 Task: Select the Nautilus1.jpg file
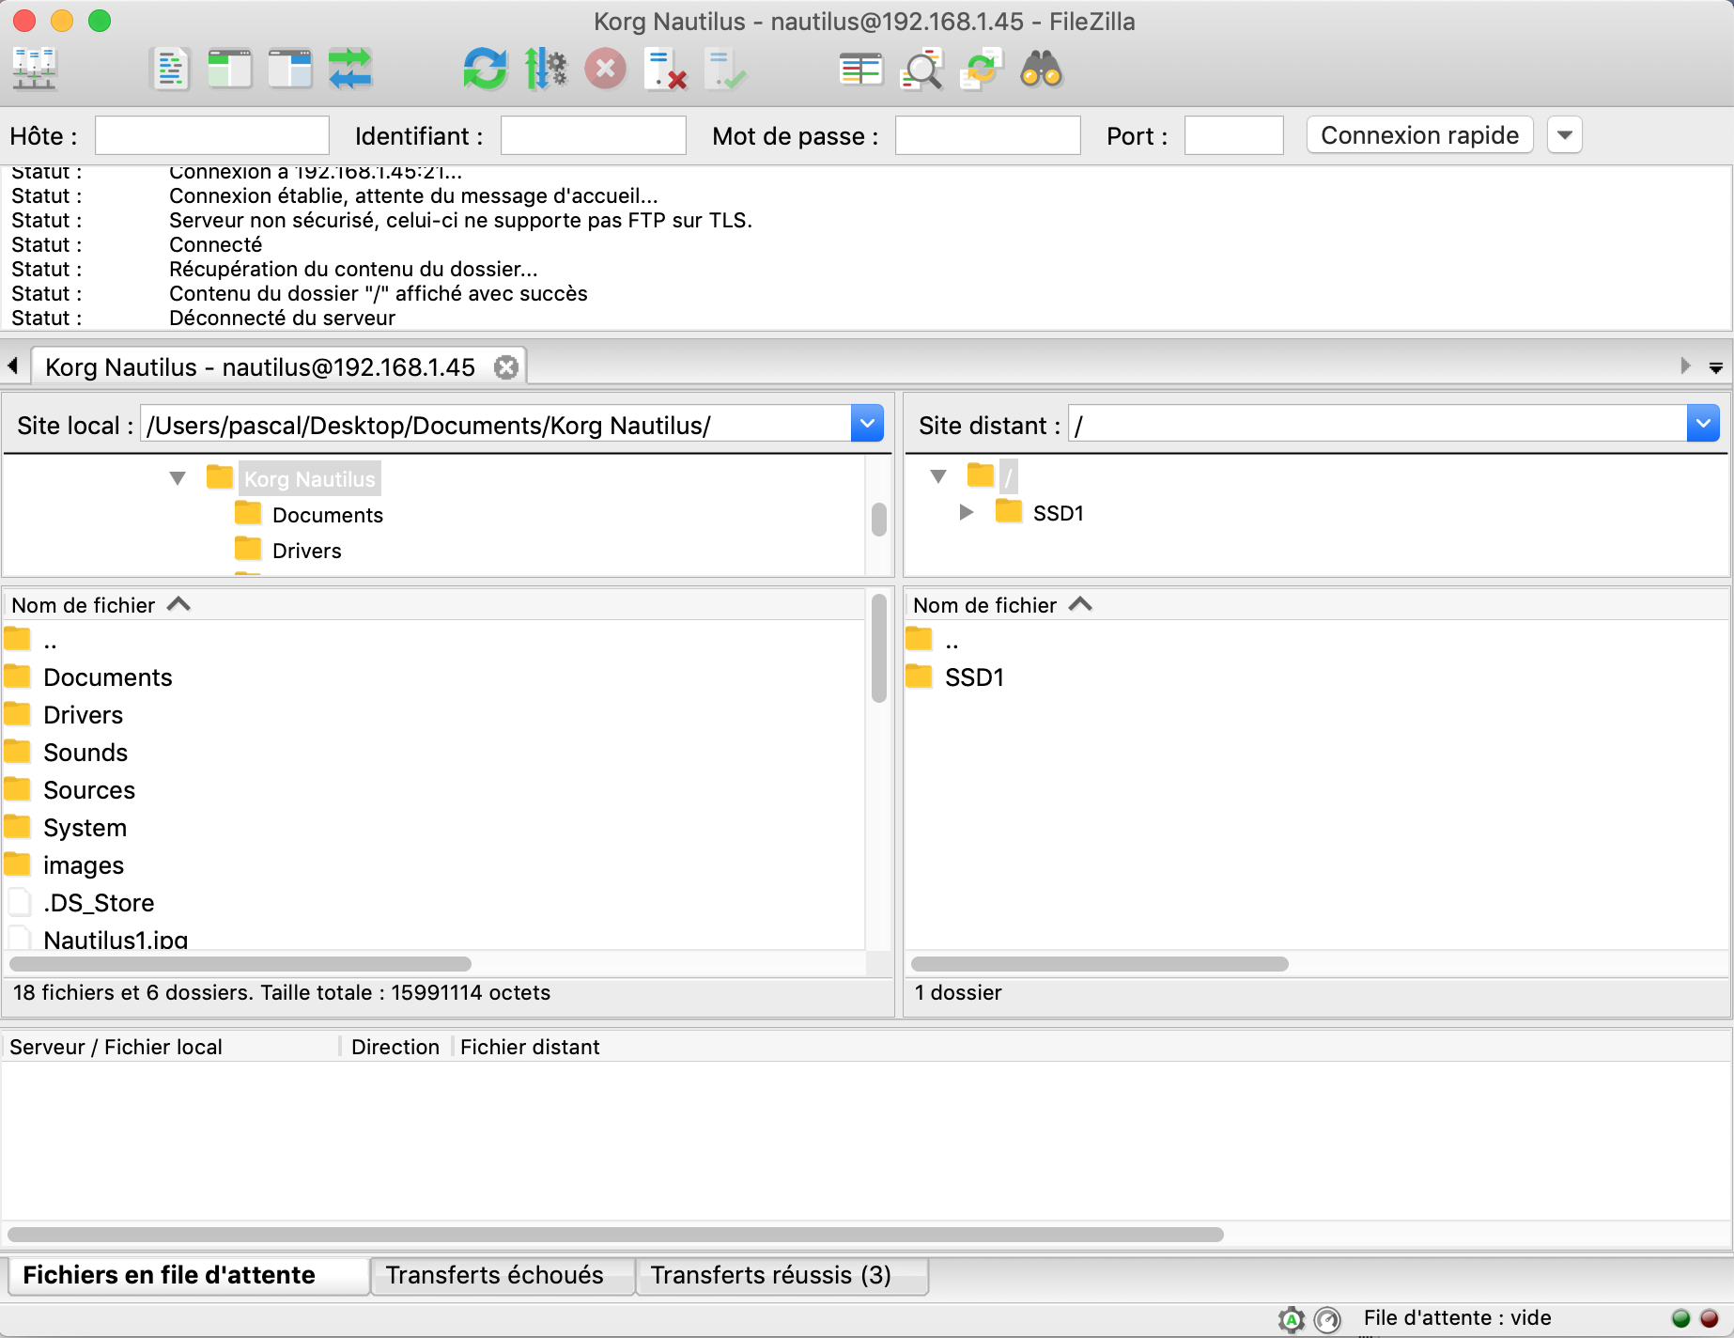[432, 937]
